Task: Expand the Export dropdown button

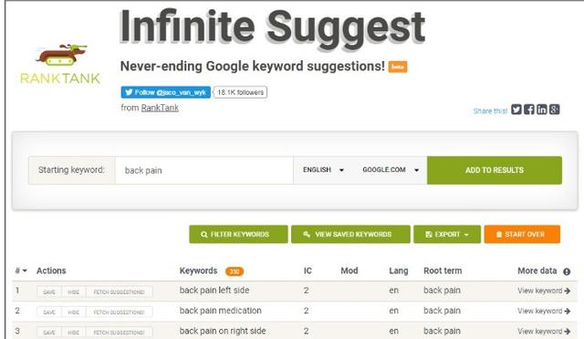Action: pos(447,234)
